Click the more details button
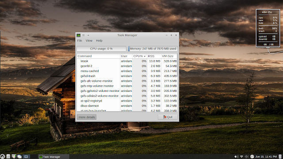Image resolution: width=283 pixels, height=159 pixels. (x=87, y=117)
